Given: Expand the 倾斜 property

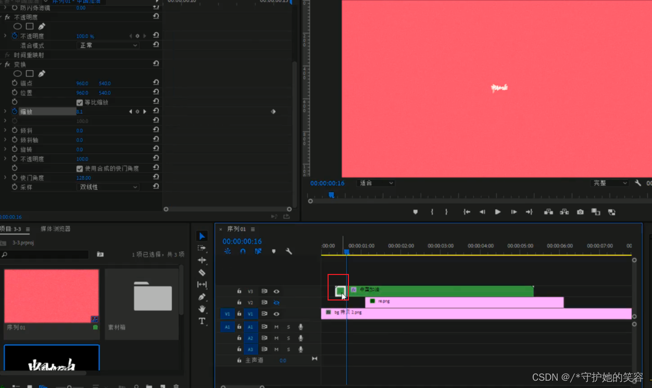Looking at the screenshot, I should 6,130.
